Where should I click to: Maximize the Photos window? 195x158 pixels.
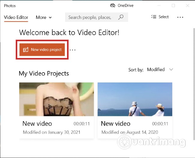coord(173,5)
